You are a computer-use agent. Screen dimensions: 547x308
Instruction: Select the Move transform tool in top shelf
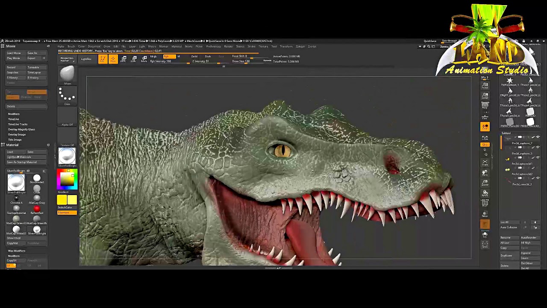tap(124, 59)
